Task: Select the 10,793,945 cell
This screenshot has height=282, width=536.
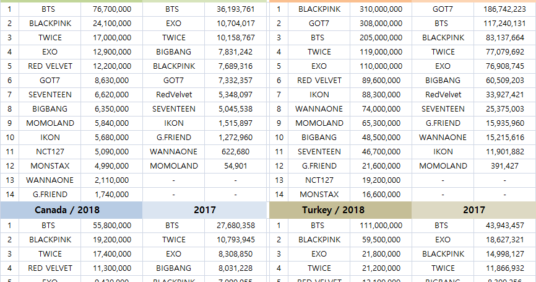Action: [236, 240]
